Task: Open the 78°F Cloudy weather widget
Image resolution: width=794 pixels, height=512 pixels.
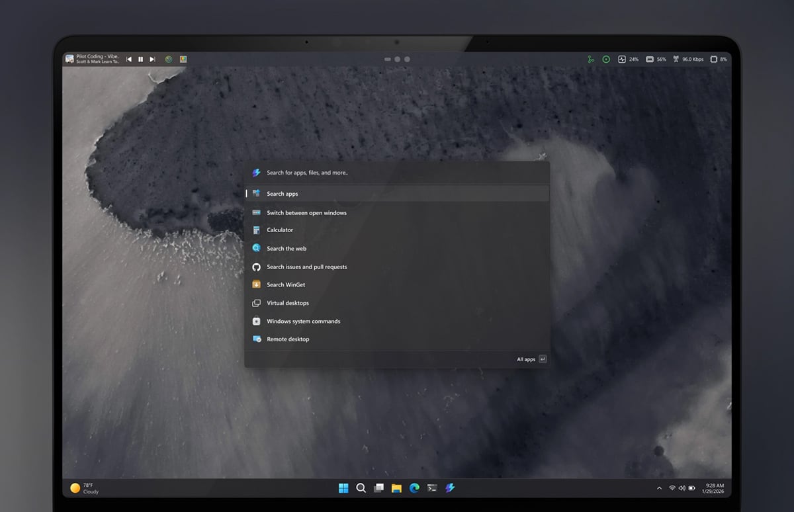Action: 85,488
